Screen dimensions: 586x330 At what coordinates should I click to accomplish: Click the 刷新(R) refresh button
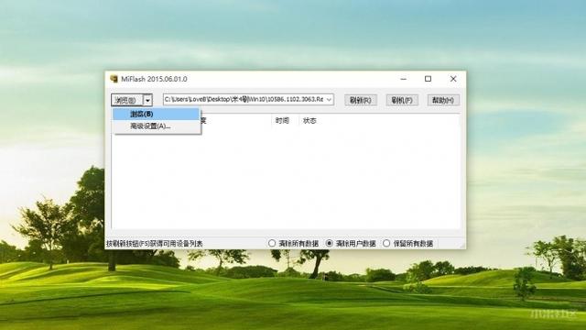pos(360,100)
